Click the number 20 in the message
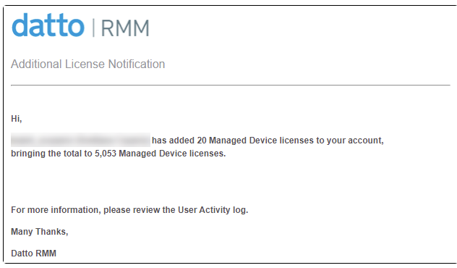The width and height of the screenshot is (457, 268). click(x=202, y=141)
